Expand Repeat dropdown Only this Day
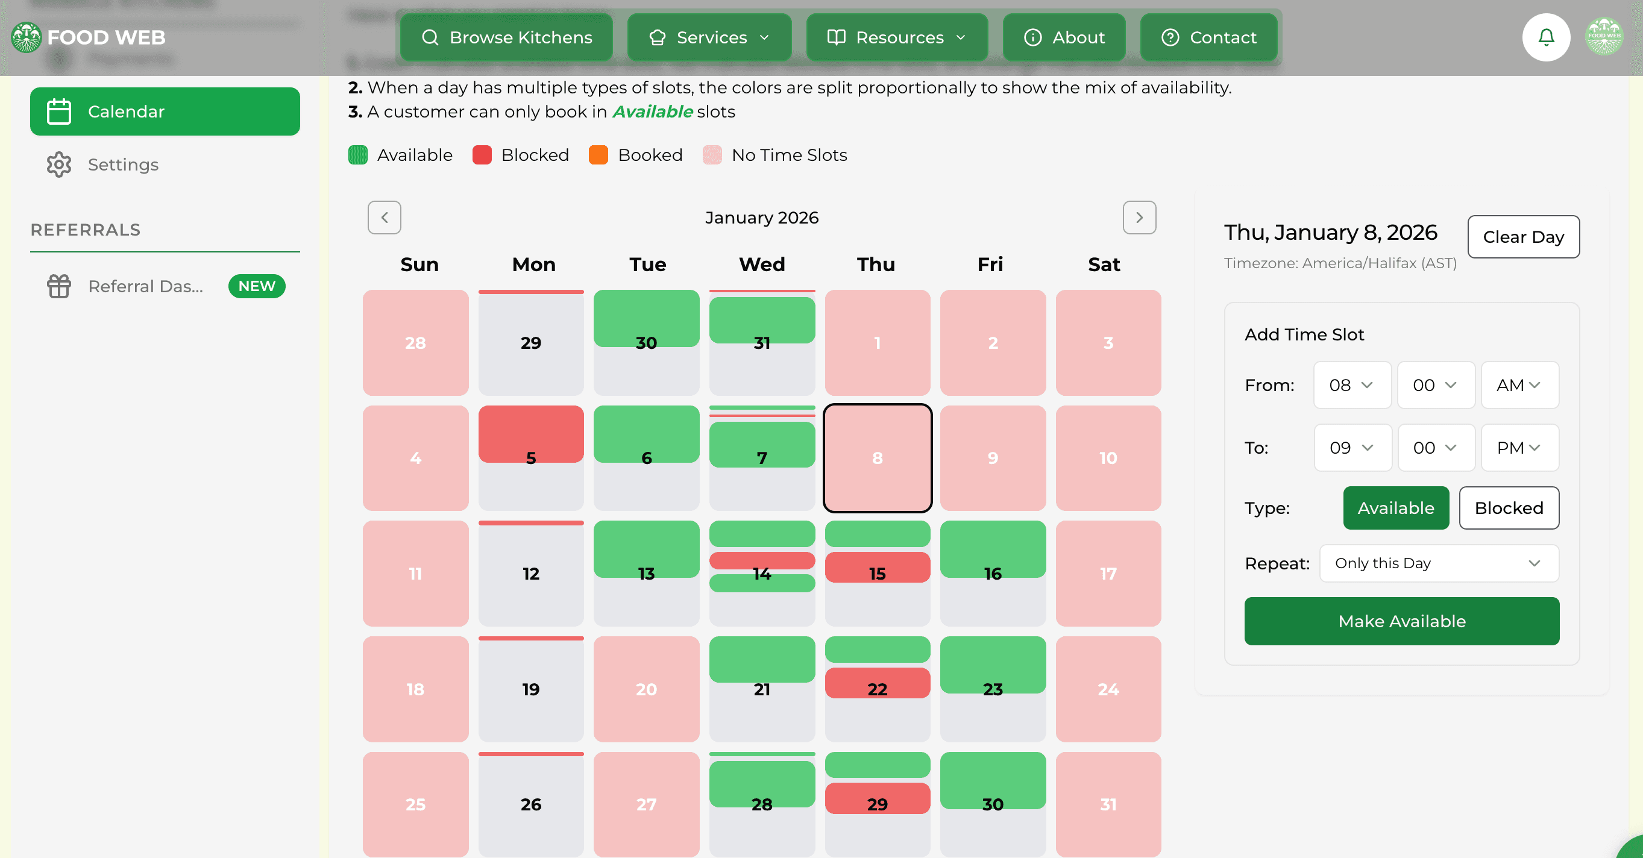Viewport: 1643px width, 858px height. coord(1439,563)
